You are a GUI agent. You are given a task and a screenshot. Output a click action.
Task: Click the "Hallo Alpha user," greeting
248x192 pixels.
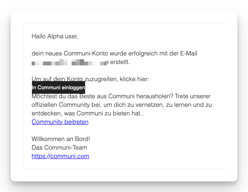tap(54, 36)
